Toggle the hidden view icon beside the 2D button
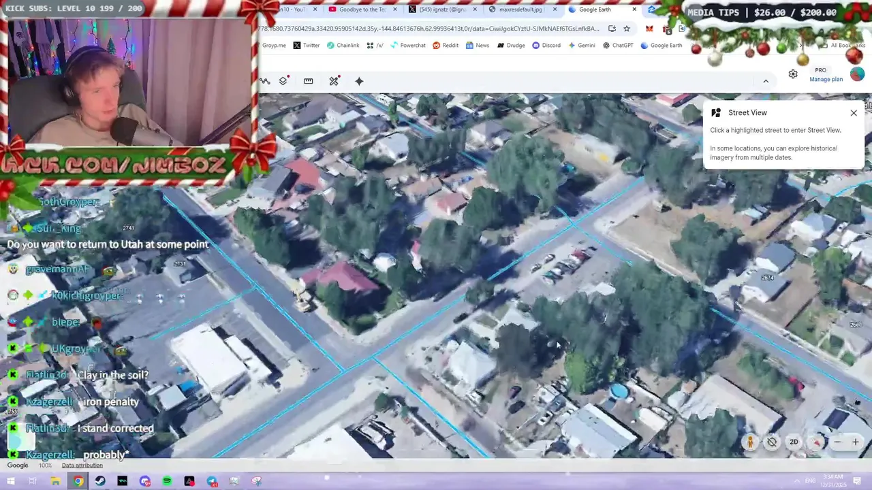This screenshot has width=872, height=490. click(772, 442)
